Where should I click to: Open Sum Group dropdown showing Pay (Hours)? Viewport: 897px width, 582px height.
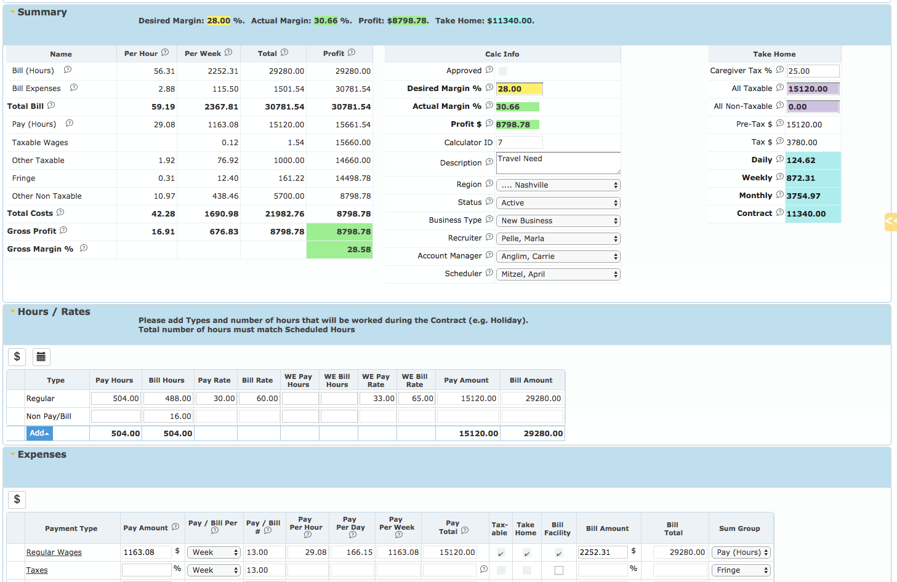741,552
